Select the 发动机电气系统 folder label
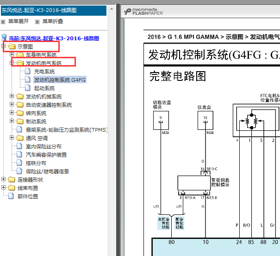The image size is (280, 256). [44, 63]
